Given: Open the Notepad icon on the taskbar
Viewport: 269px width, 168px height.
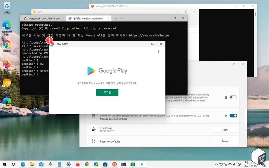Looking at the screenshot, I should tap(59, 164).
